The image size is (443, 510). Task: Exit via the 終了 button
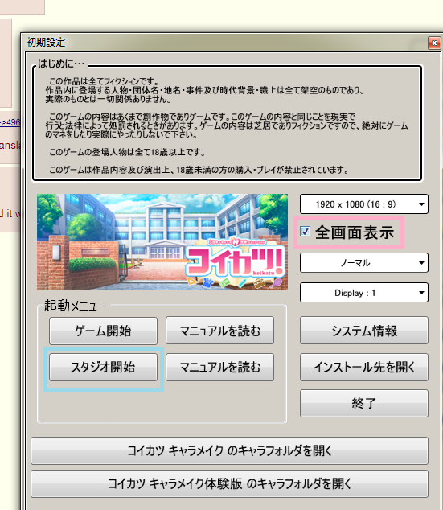pyautogui.click(x=364, y=403)
